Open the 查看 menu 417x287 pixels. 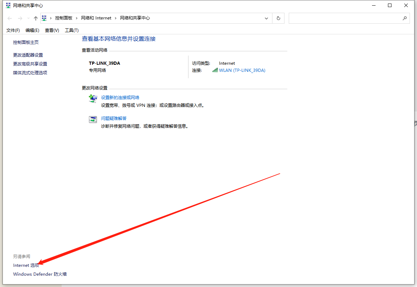(52, 30)
